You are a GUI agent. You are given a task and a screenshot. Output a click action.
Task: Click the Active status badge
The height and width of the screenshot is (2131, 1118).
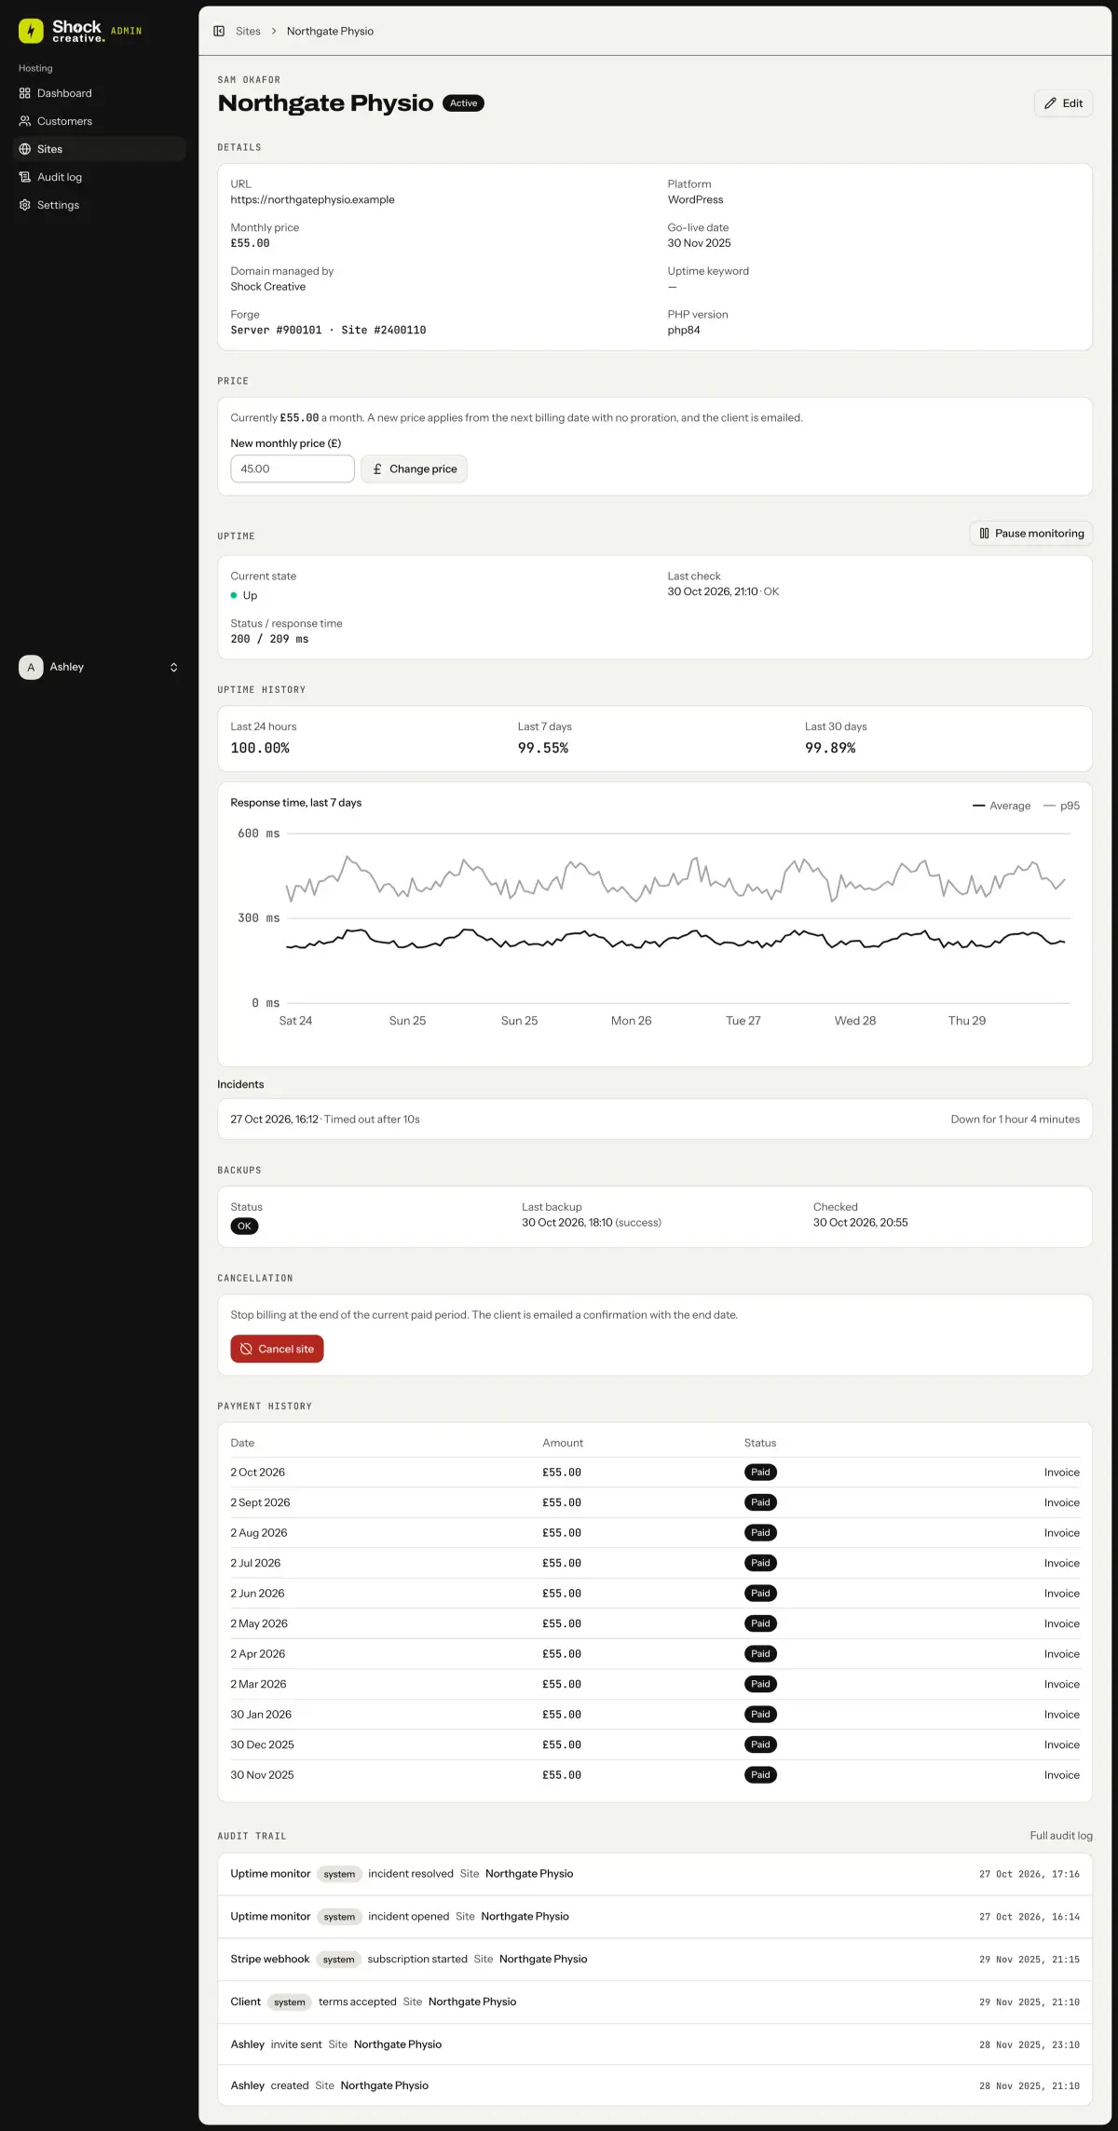coord(463,103)
